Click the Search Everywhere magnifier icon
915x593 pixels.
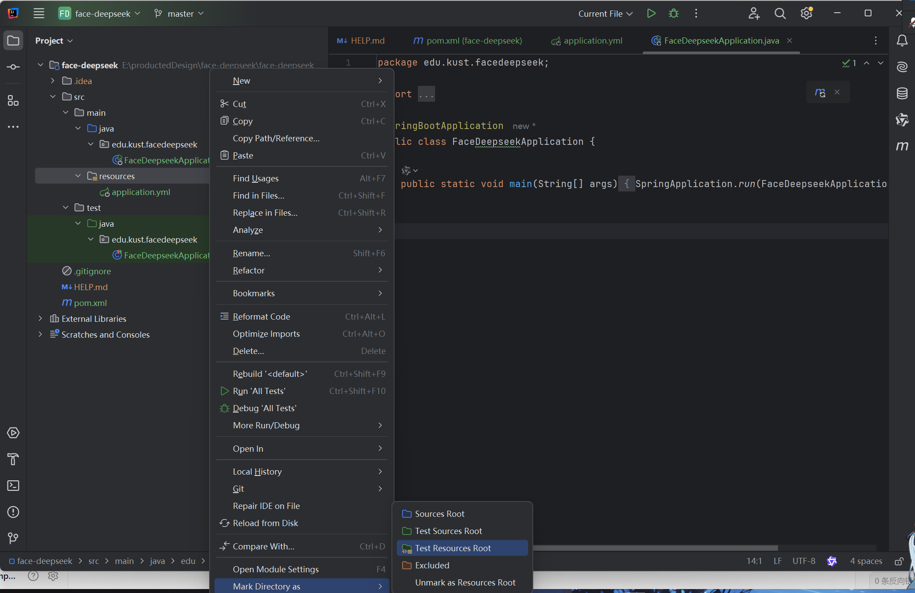point(780,14)
